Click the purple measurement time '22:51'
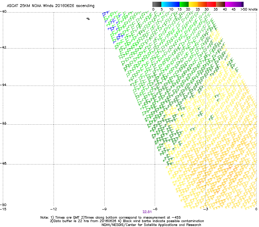The image size is (259, 227). [x=147, y=212]
